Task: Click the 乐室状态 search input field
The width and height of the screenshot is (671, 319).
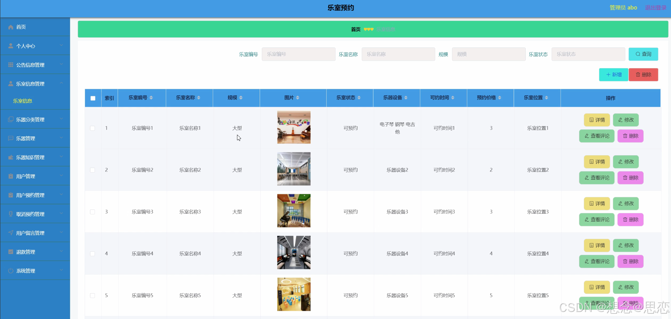Action: tap(588, 54)
